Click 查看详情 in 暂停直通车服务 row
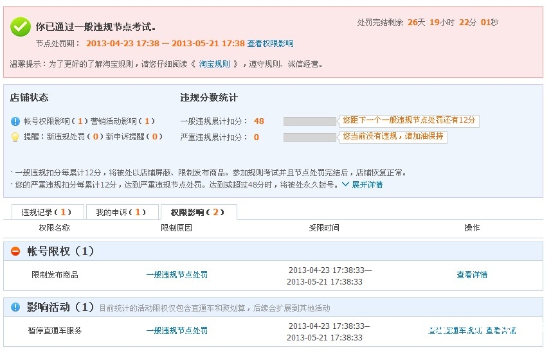560x352 pixels. pyautogui.click(x=501, y=331)
